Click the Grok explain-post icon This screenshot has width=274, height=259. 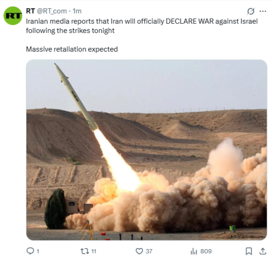click(250, 11)
